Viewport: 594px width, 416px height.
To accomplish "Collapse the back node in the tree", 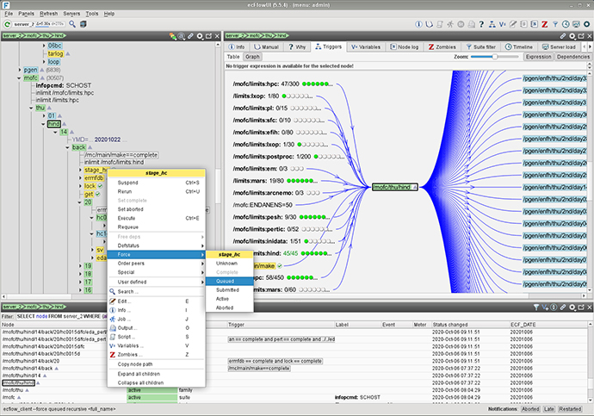I will click(x=66, y=147).
